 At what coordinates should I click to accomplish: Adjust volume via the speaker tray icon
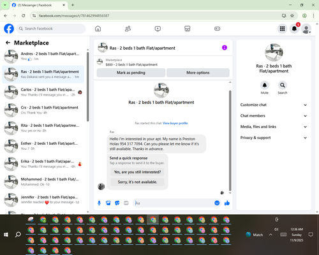point(276,229)
